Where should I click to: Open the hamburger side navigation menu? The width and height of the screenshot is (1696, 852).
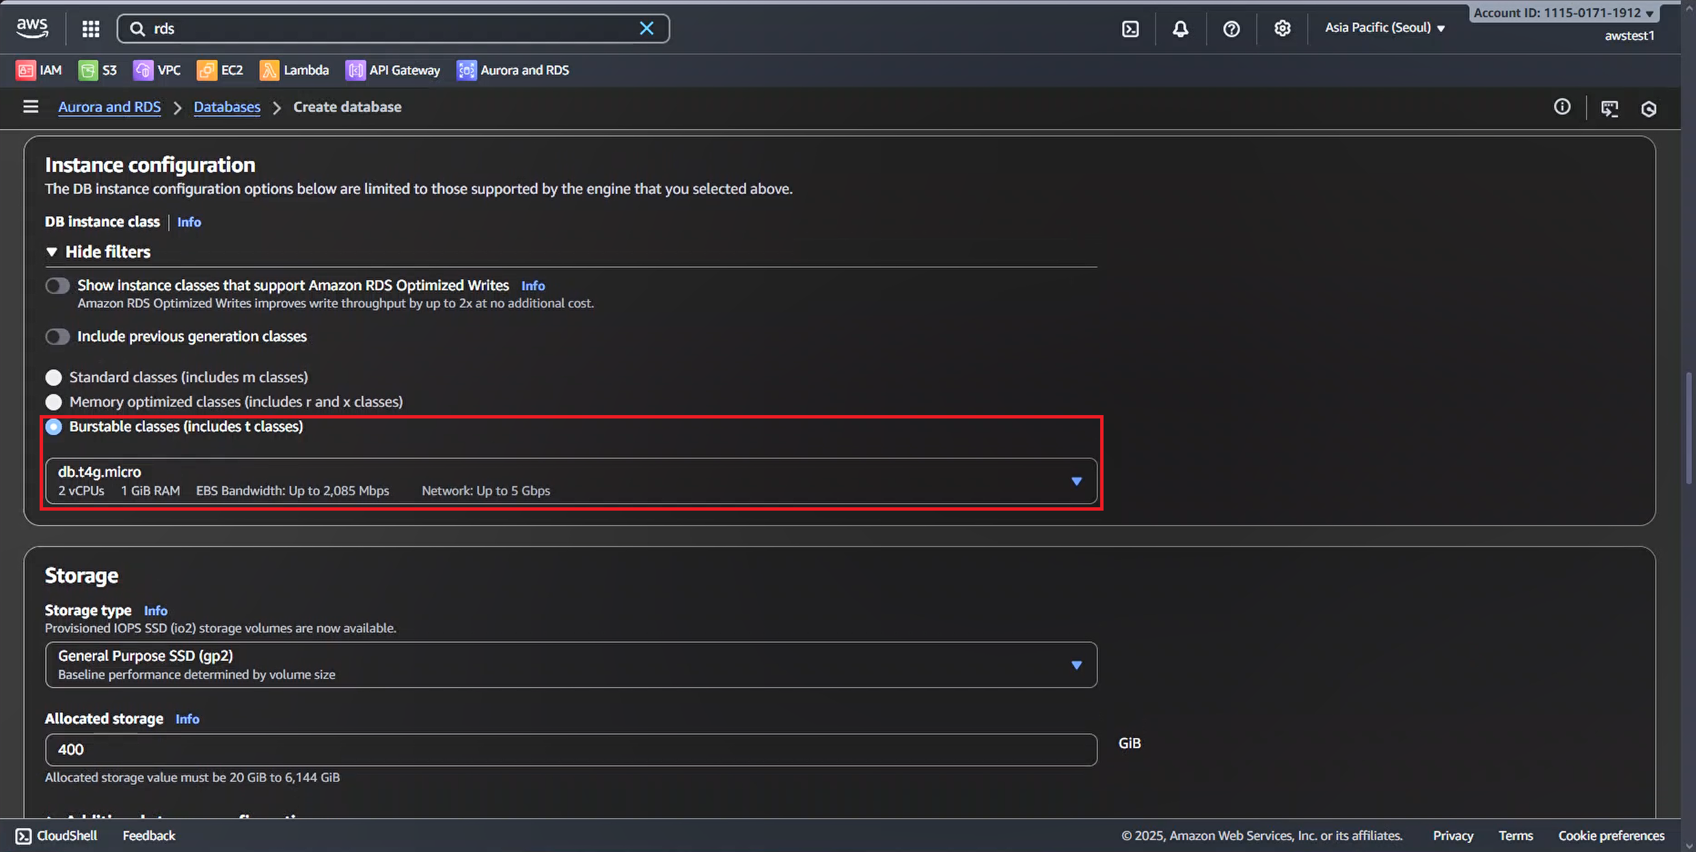tap(30, 107)
